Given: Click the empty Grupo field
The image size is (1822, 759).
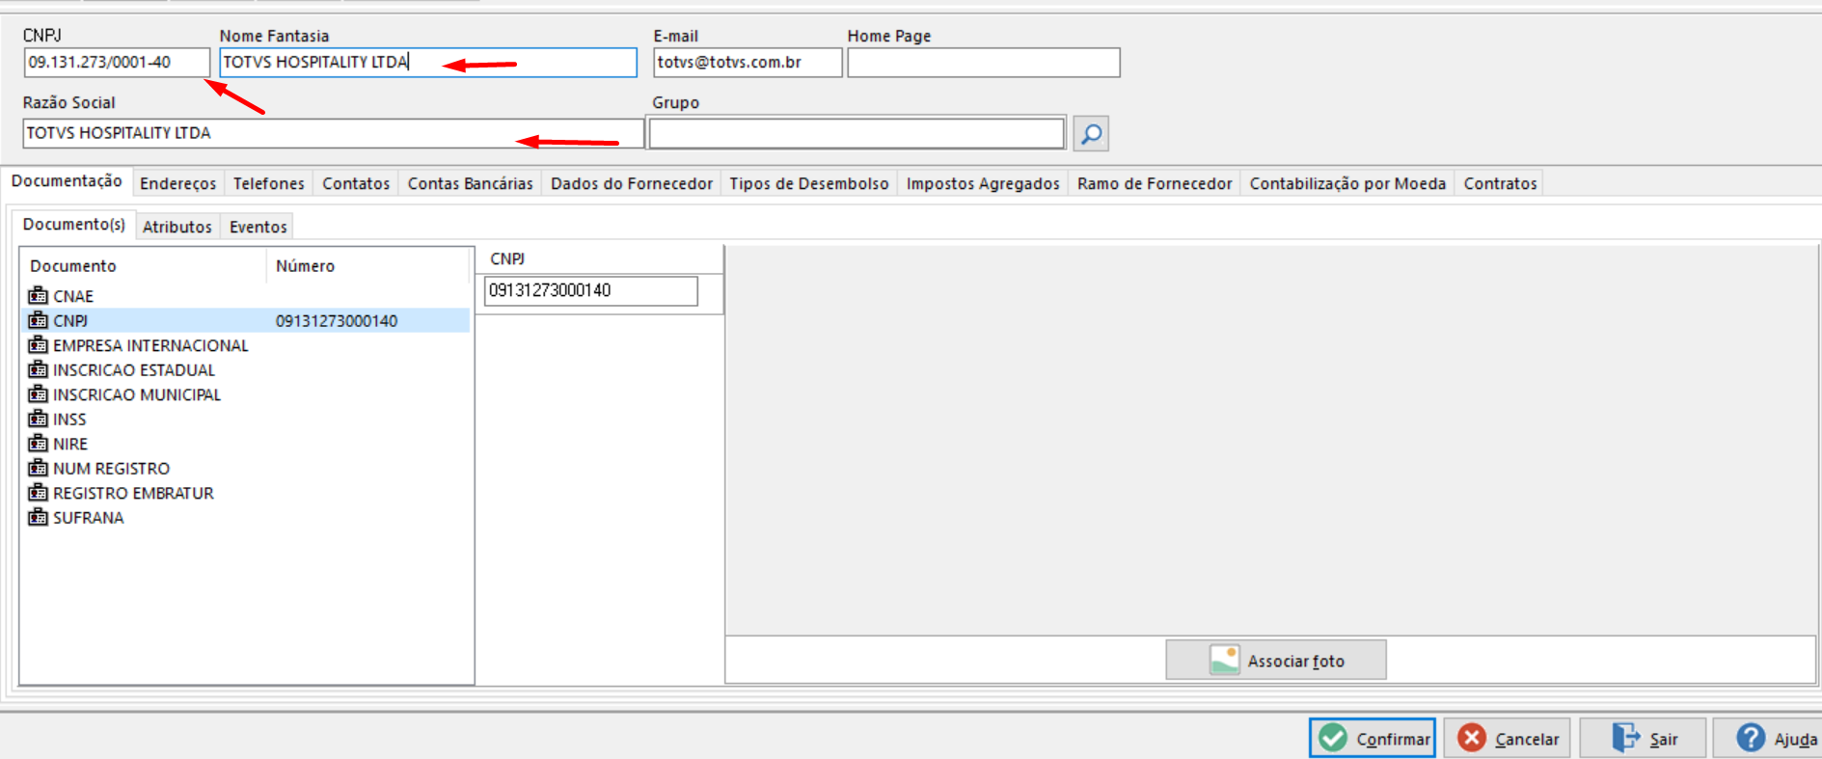Looking at the screenshot, I should 857,133.
